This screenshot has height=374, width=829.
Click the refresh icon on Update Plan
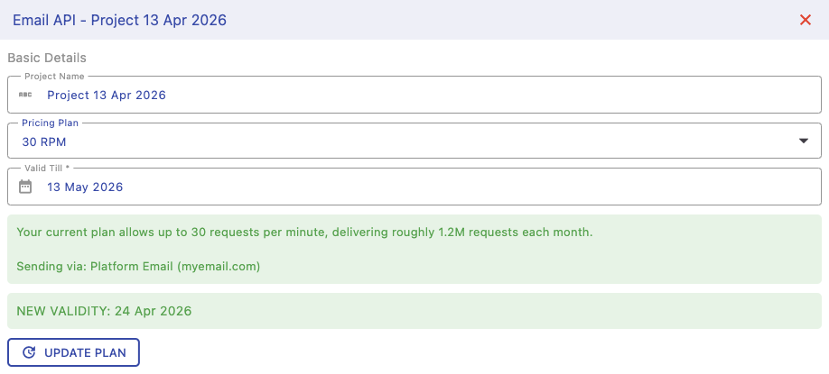(x=29, y=352)
